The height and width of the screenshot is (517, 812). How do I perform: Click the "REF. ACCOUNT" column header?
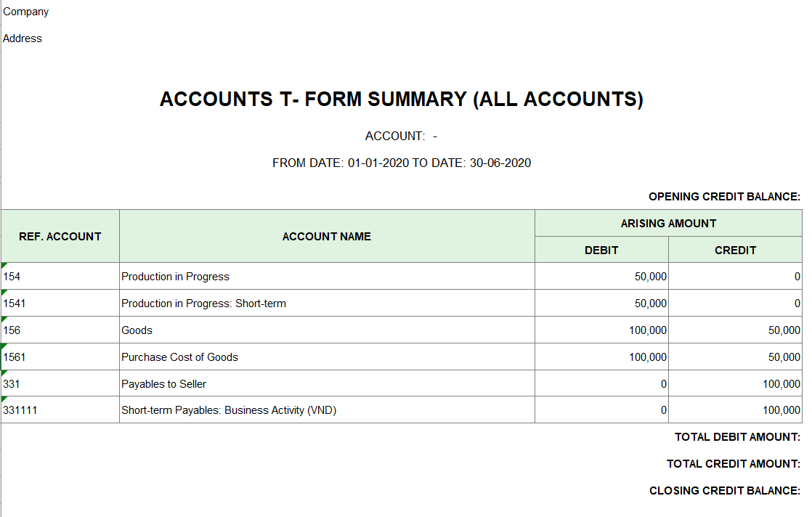60,237
